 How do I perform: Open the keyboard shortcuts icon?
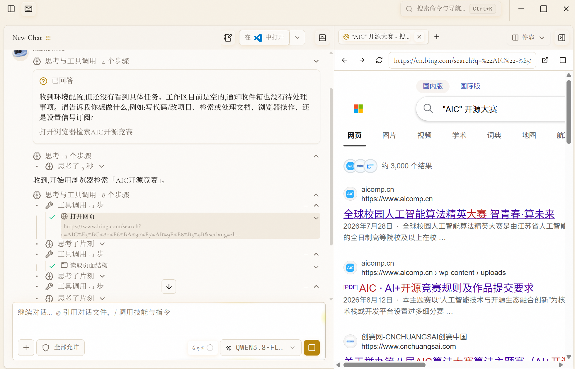[28, 9]
